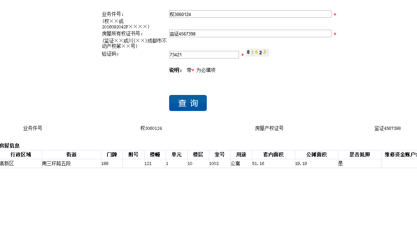Viewport: 417px width, 234px height.
Task: Click the 验证码 input box
Action: coord(204,55)
